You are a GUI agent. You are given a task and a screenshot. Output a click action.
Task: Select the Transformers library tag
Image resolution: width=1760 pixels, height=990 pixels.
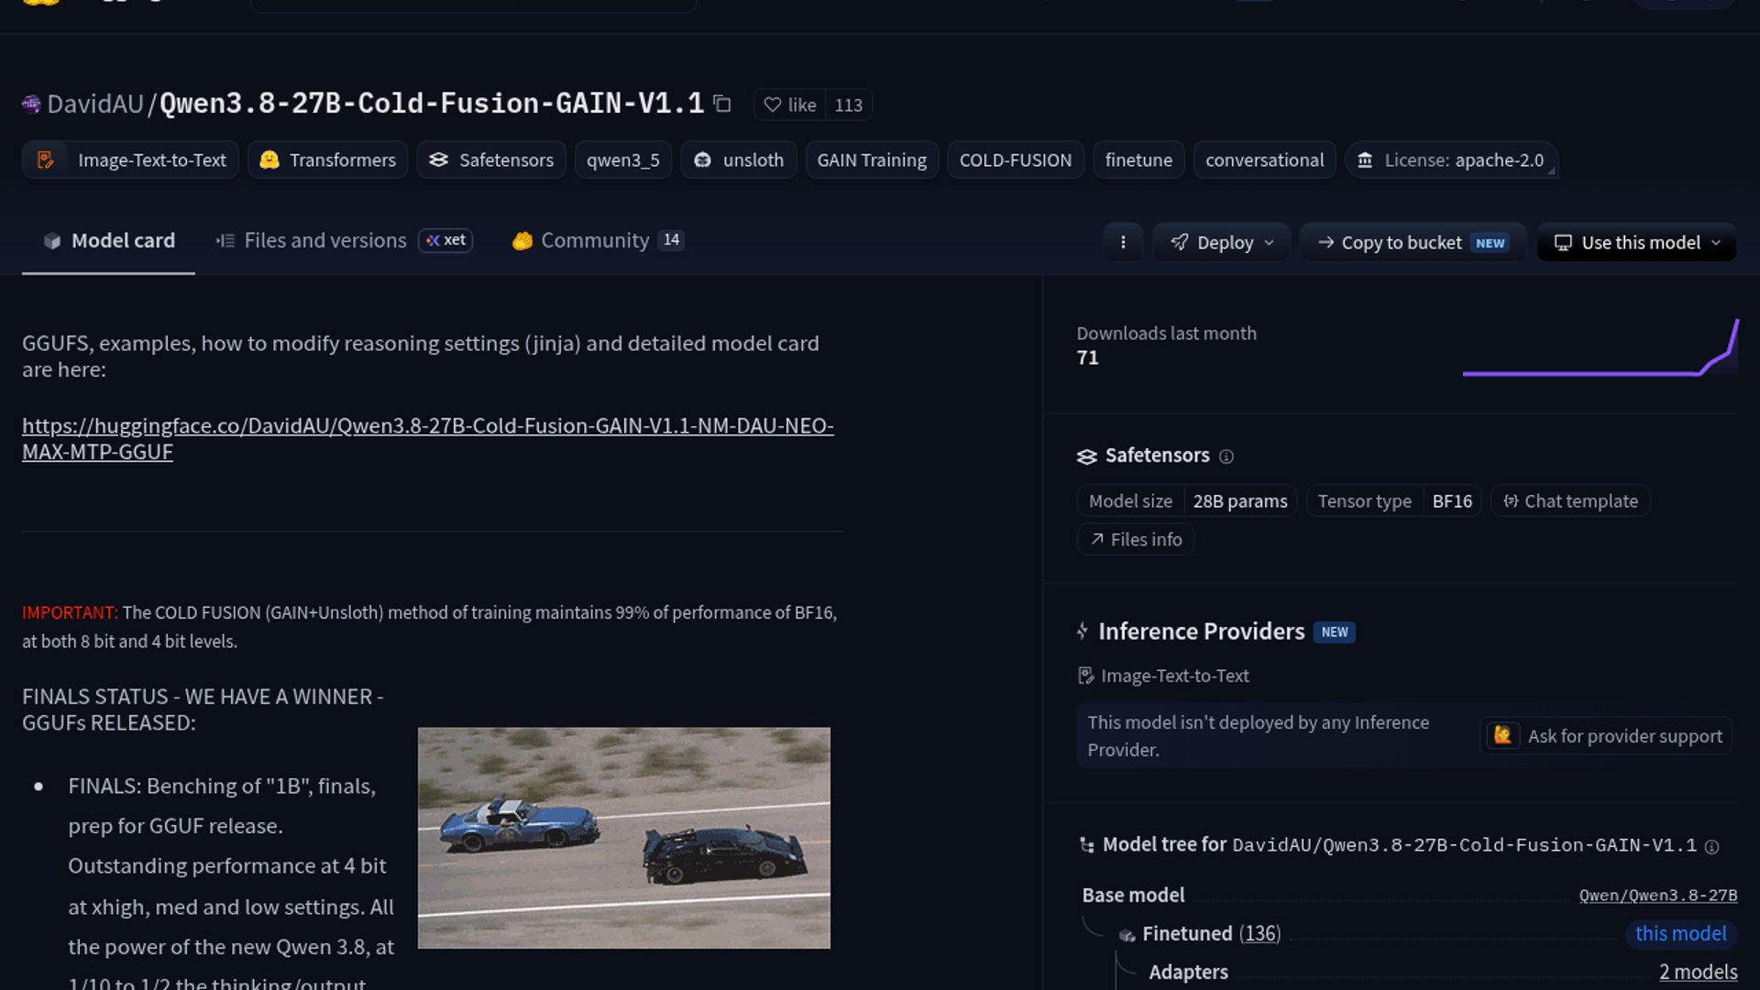pyautogui.click(x=328, y=159)
